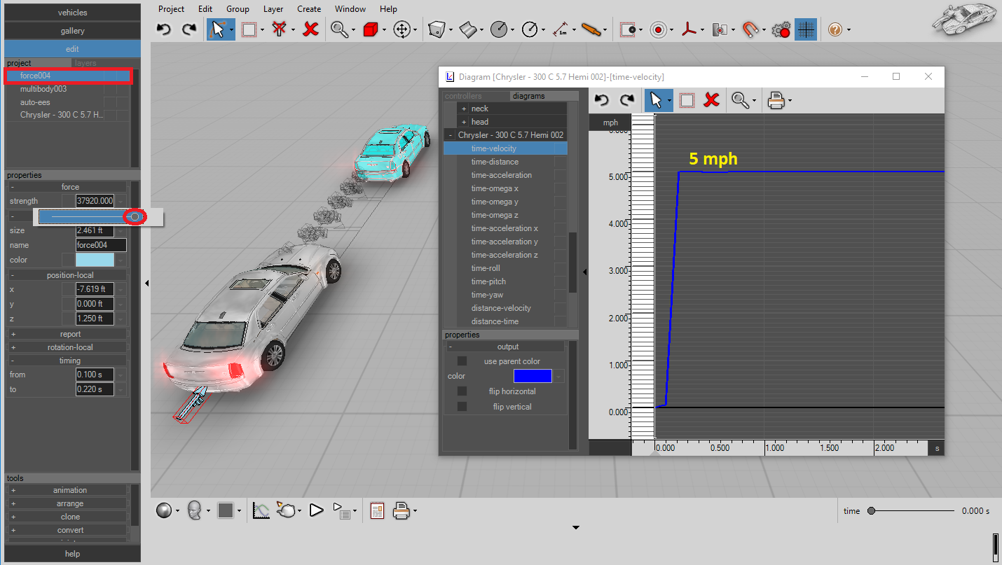Click the teapot render icon
Image resolution: width=1002 pixels, height=565 pixels.
point(285,510)
